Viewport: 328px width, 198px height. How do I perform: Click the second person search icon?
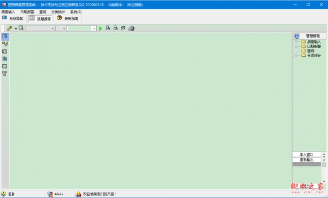click(115, 28)
